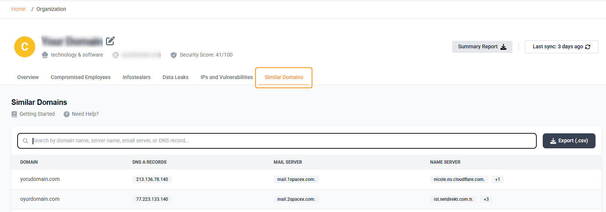This screenshot has width=606, height=212.
Task: Follow the Home breadcrumb link
Action: pos(18,9)
